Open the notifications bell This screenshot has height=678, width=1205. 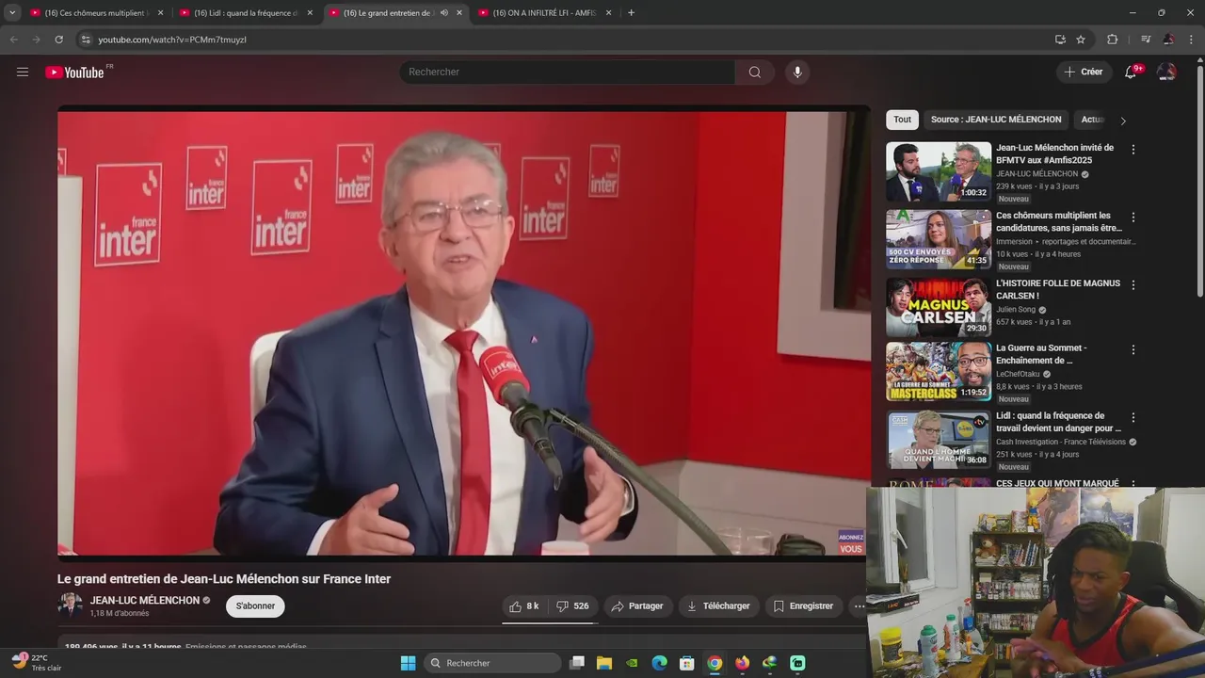(1131, 72)
